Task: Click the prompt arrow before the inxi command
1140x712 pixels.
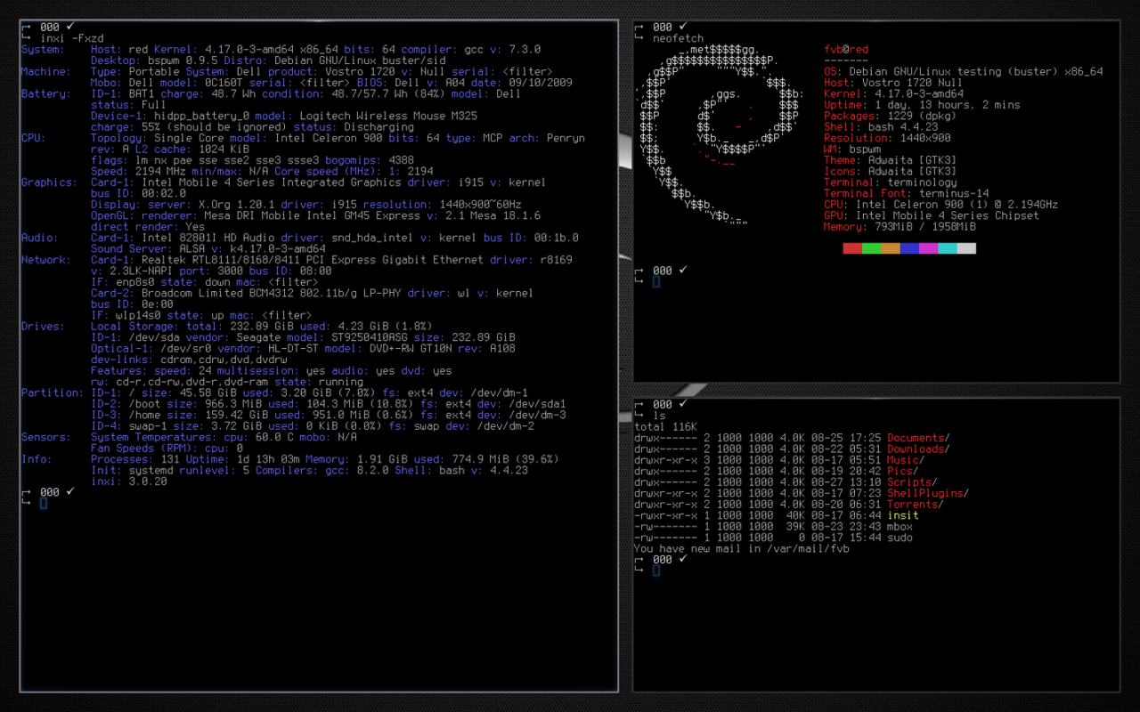Action: point(24,38)
